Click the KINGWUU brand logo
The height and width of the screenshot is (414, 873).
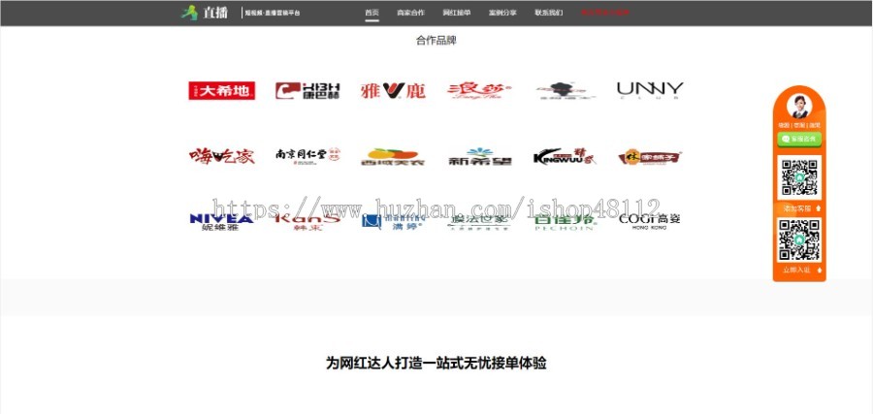pos(565,156)
